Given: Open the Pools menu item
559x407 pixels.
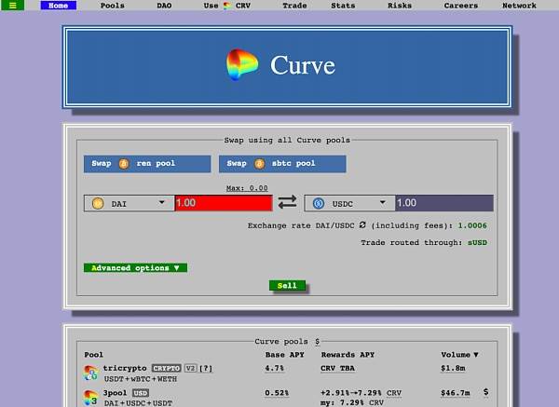Looking at the screenshot, I should click(x=113, y=6).
